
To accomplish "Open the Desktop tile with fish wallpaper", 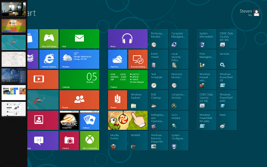I will tap(43, 100).
